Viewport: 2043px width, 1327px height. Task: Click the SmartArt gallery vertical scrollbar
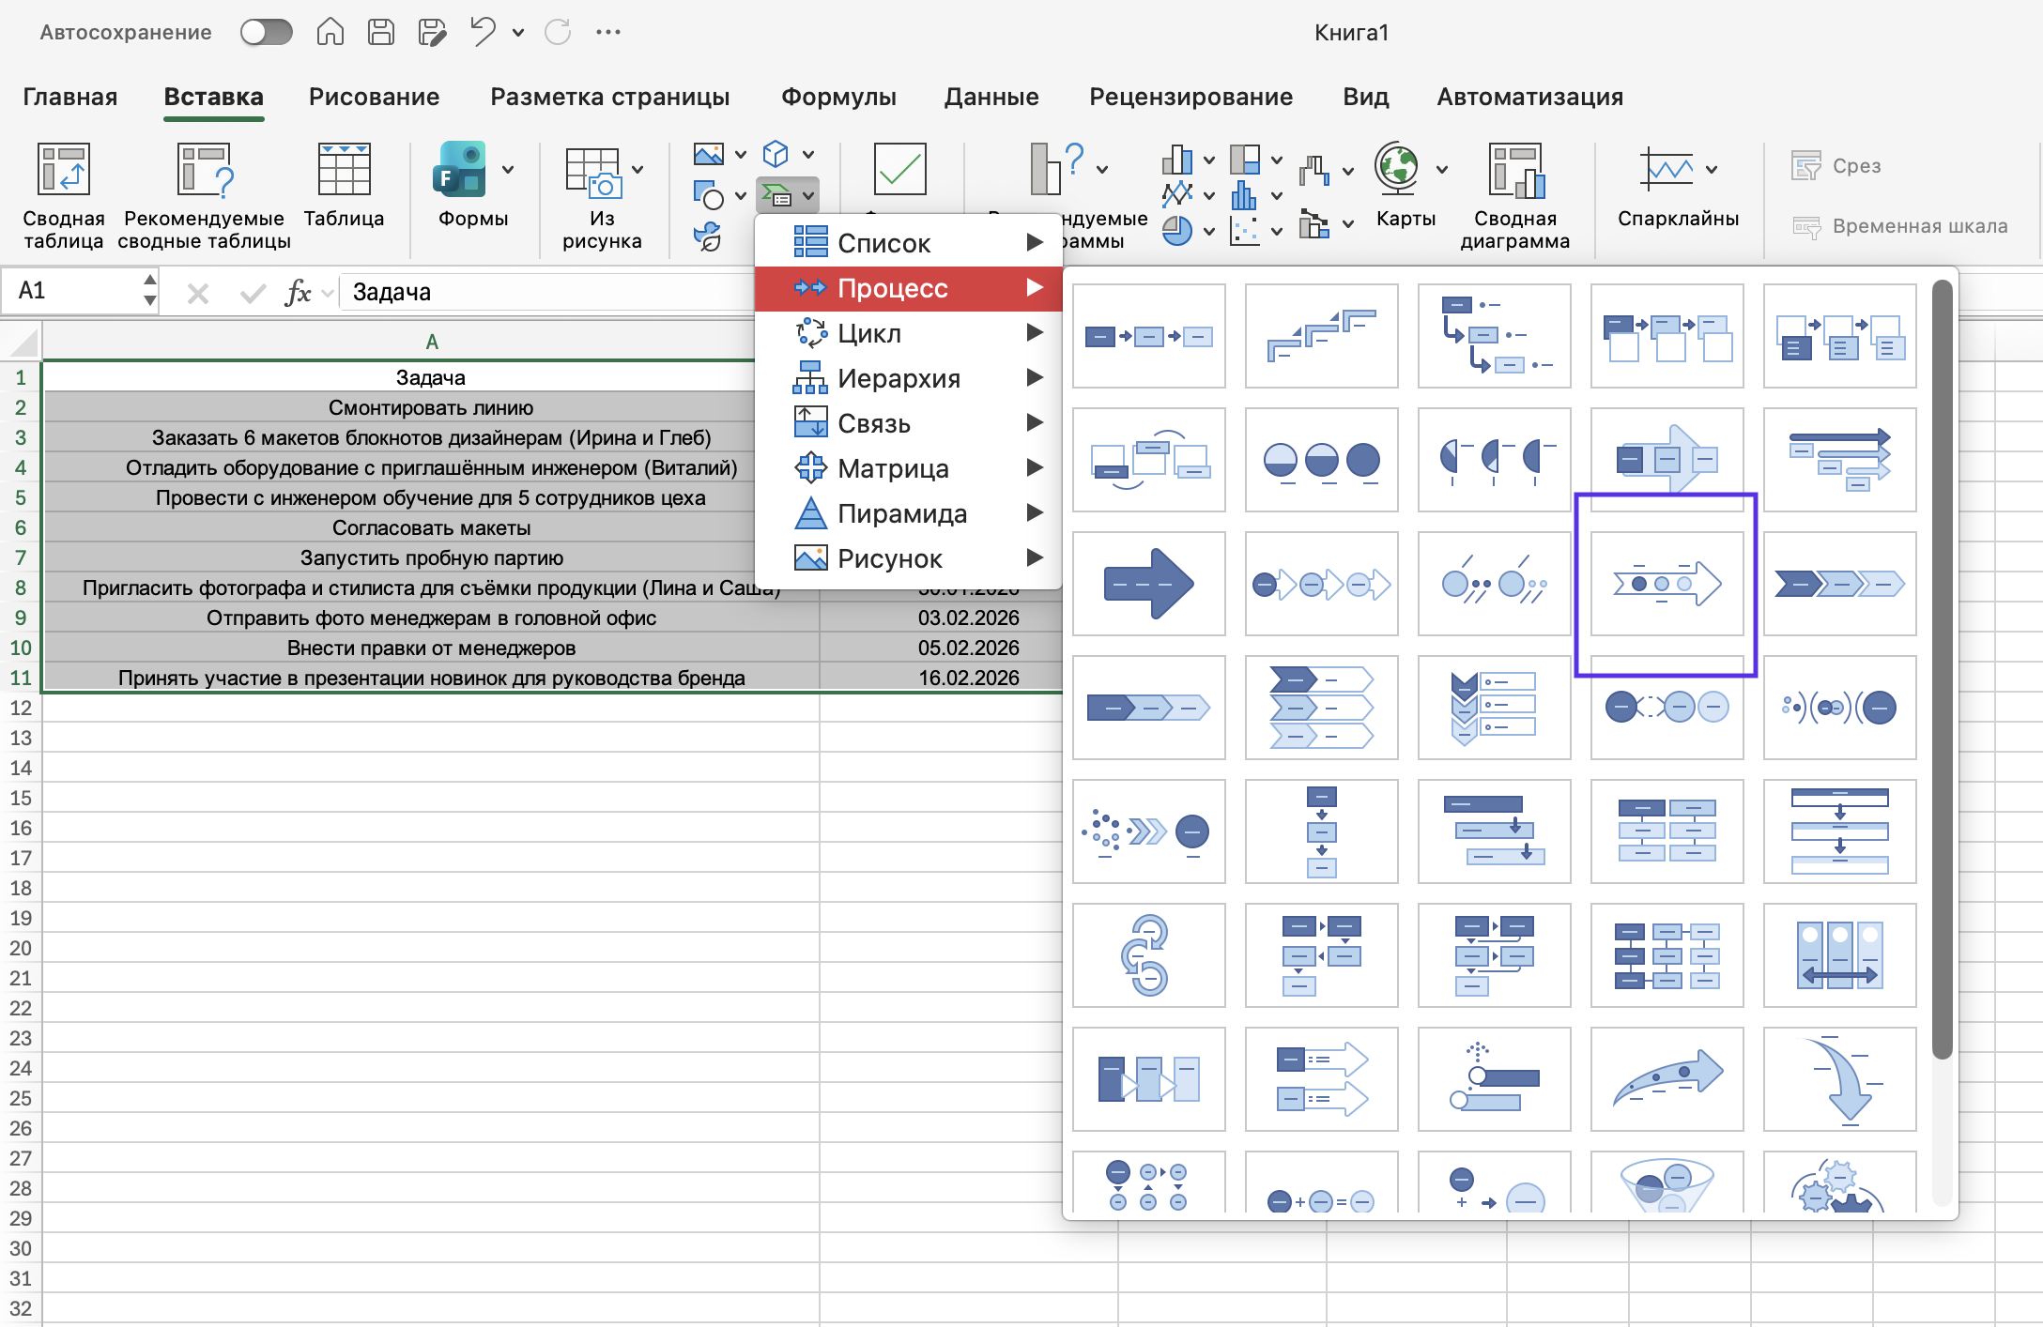(x=1942, y=668)
